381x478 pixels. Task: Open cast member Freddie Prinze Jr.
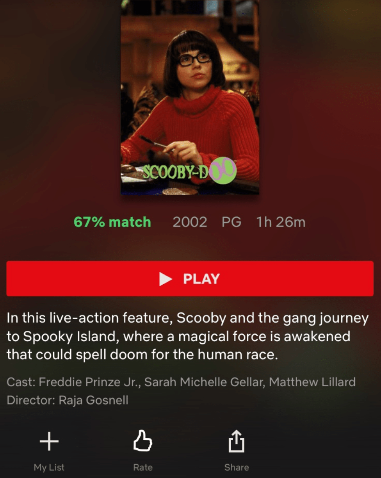point(90,382)
